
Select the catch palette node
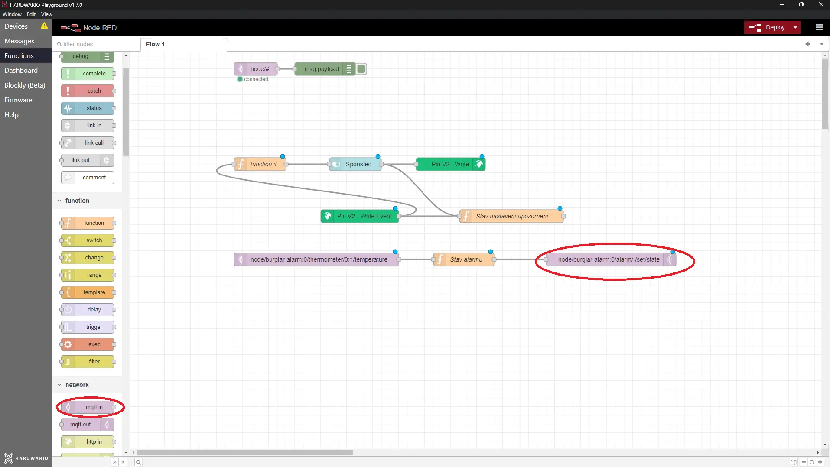point(88,91)
